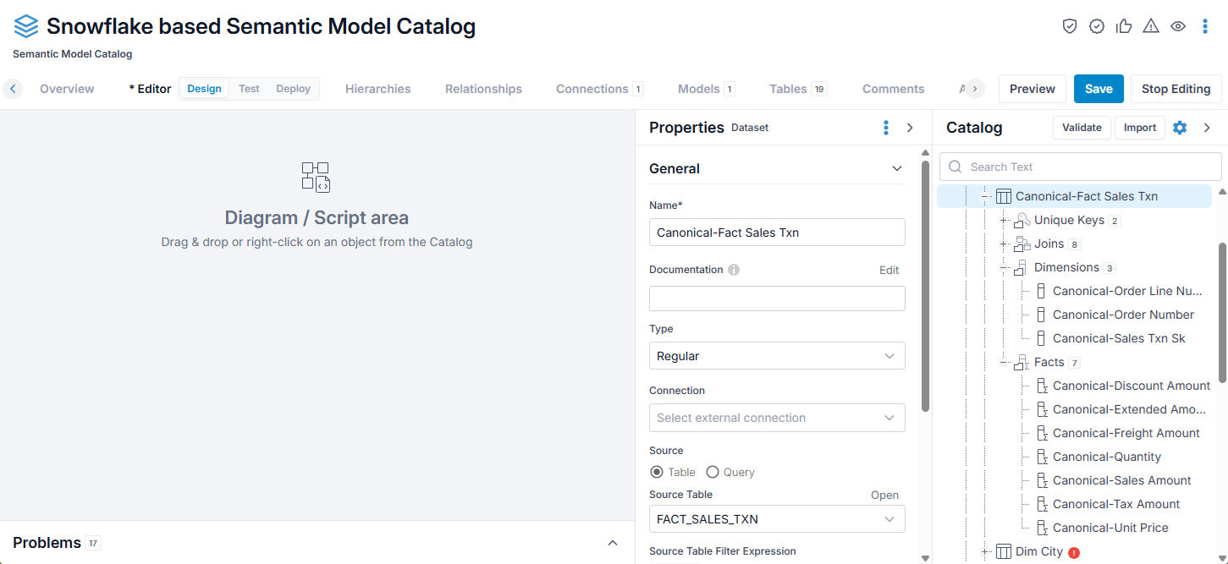Collapse the Facts tree node
Image resolution: width=1228 pixels, height=564 pixels.
[x=1004, y=362]
